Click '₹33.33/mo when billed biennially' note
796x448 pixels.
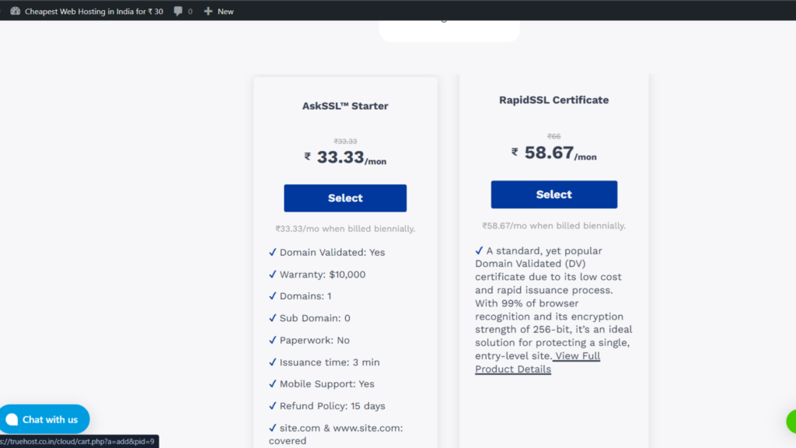[345, 229]
